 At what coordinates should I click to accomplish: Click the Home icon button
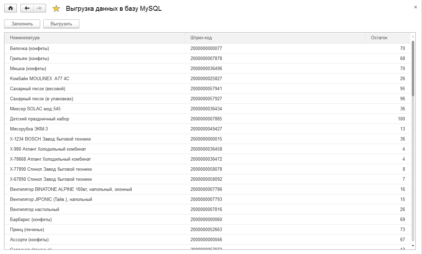[10, 8]
